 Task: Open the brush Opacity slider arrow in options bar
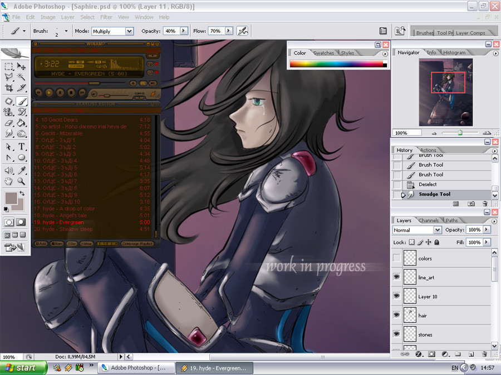(184, 31)
